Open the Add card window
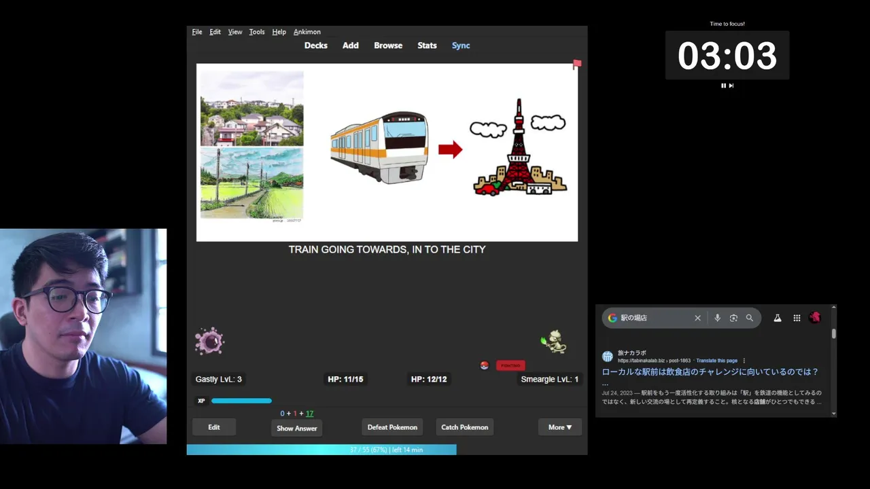This screenshot has width=870, height=489. (350, 46)
